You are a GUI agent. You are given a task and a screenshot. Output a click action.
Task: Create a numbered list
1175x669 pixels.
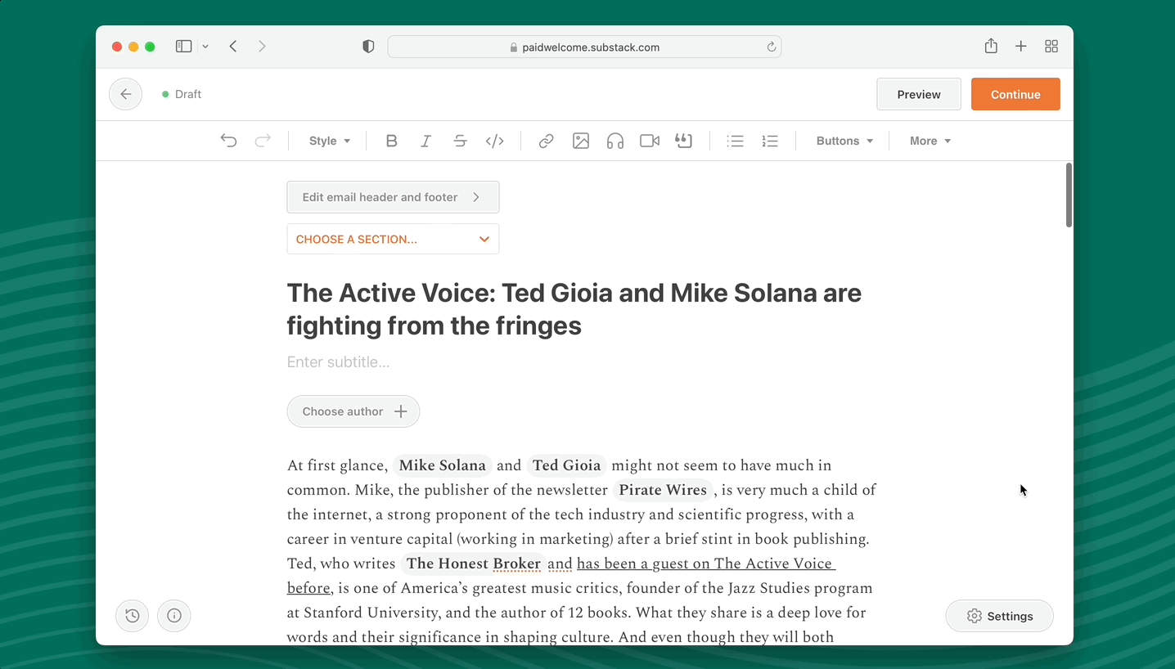(770, 141)
